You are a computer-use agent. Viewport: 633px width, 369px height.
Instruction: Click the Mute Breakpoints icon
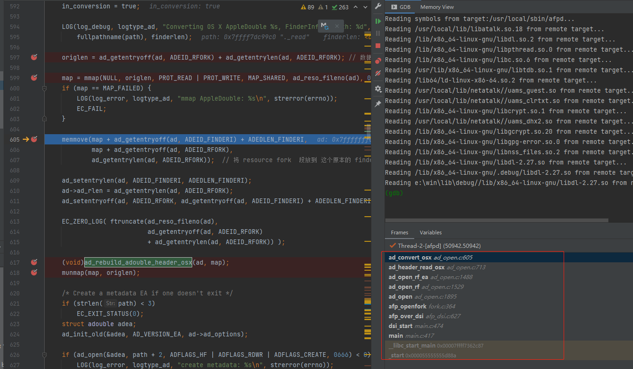(x=378, y=73)
